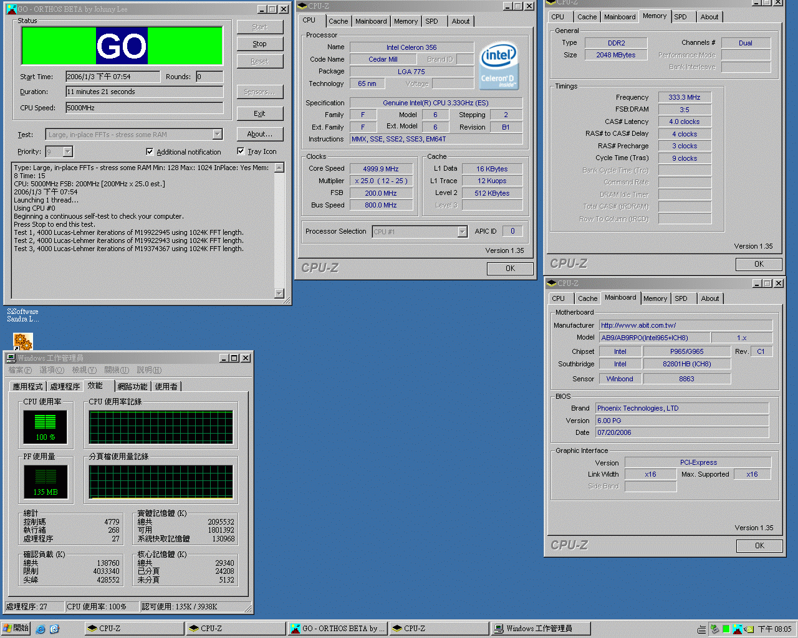
Task: Click the Core Speed 4999.9 MHz value
Action: 381,169
